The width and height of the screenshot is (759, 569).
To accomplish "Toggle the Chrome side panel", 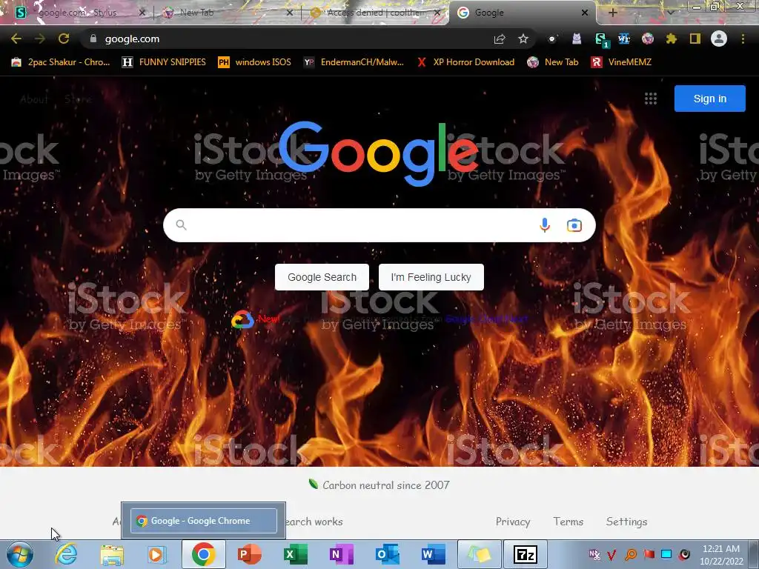I will point(695,39).
